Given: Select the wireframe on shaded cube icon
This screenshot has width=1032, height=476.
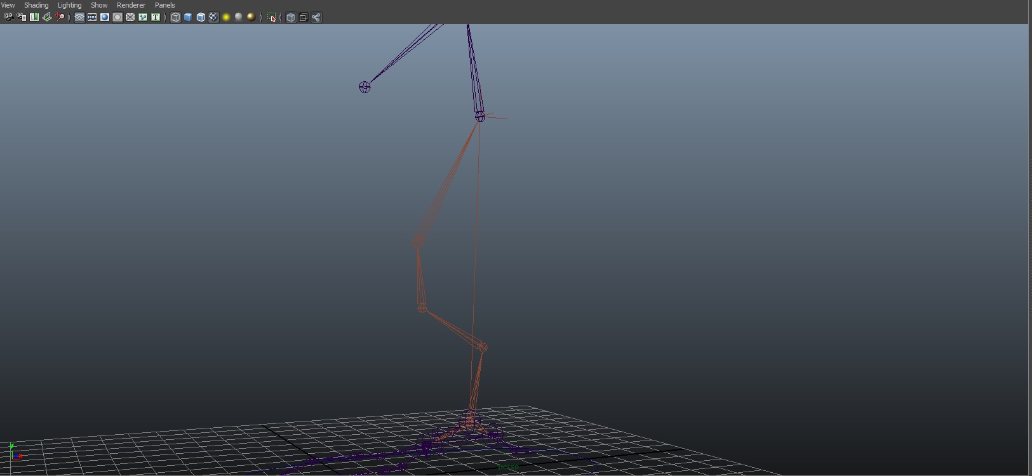Looking at the screenshot, I should 201,17.
